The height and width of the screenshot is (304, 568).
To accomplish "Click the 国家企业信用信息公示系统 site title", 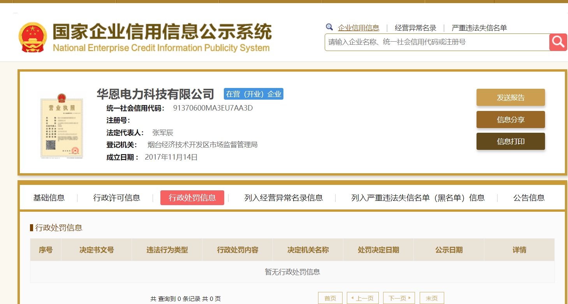I will pyautogui.click(x=162, y=32).
